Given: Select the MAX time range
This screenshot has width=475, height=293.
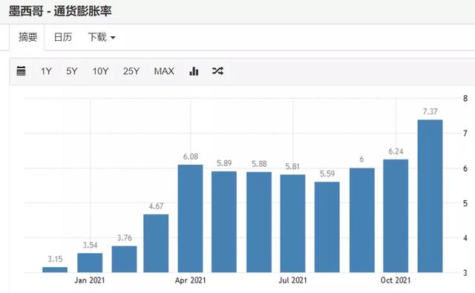Looking at the screenshot, I should [164, 71].
